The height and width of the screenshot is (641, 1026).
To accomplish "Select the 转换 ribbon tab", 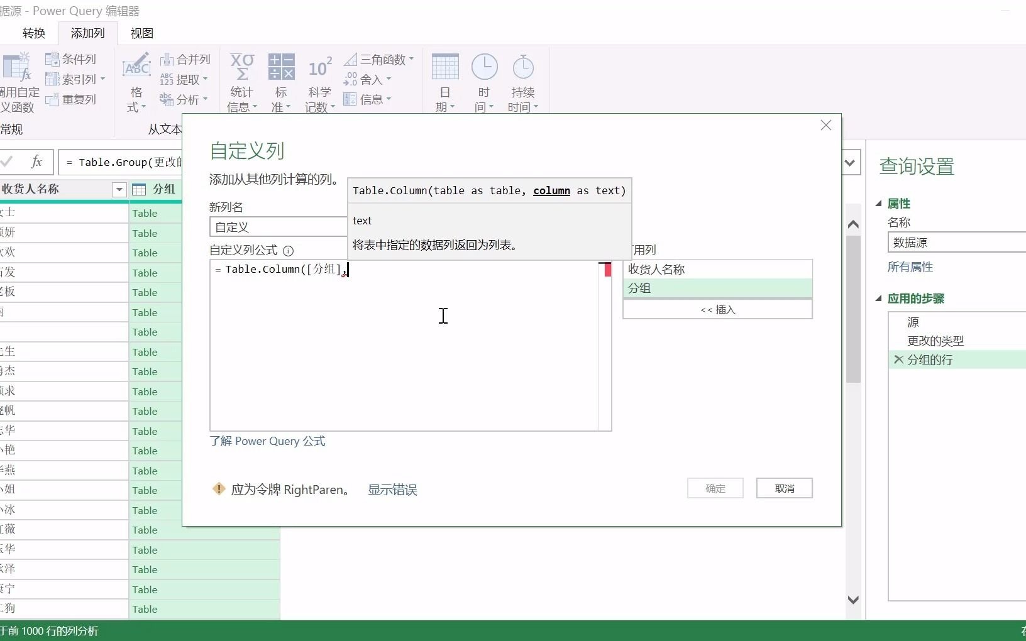I will [33, 33].
